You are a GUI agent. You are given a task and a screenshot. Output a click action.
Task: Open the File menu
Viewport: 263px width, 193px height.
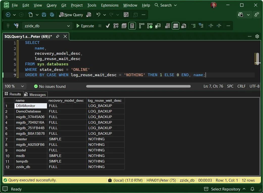tap(15, 5)
